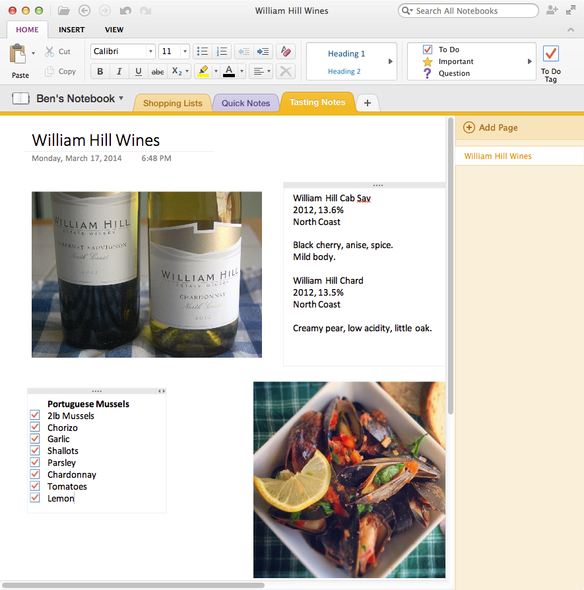
Task: Uncheck the 2lb Mussels checkbox
Action: 34,415
